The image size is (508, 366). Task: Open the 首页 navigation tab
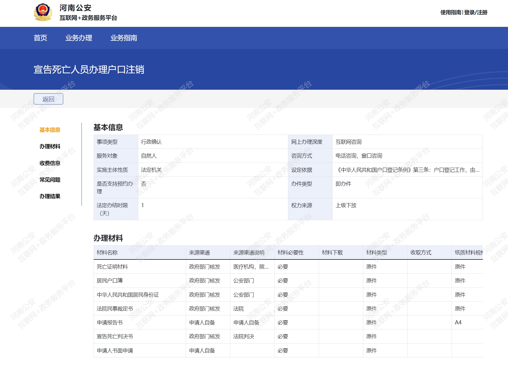40,38
